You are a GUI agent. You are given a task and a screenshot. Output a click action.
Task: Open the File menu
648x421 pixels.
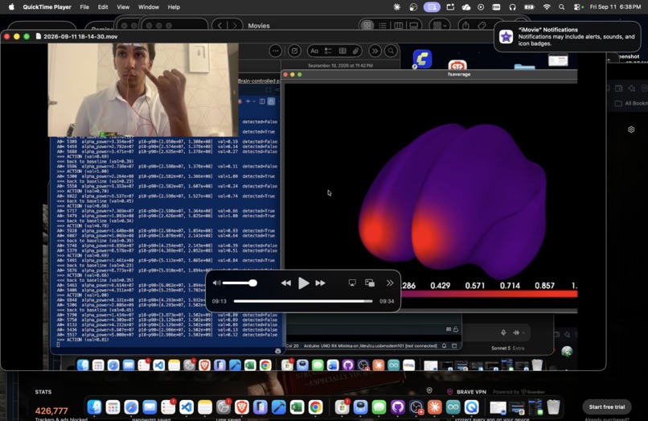[x=84, y=7]
